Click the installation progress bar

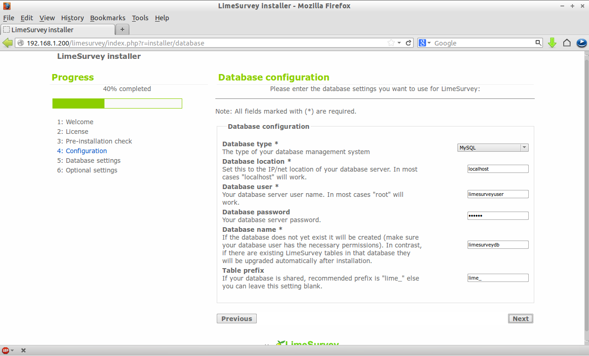pos(117,103)
